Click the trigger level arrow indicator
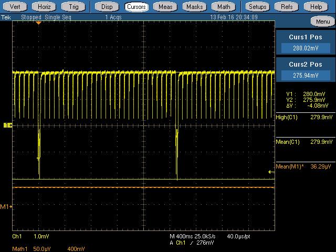This screenshot has height=252, width=336. coord(271,172)
